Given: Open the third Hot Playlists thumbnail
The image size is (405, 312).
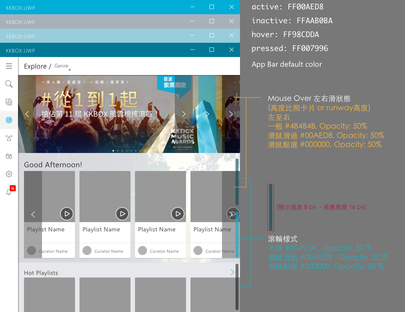Looking at the screenshot, I should pos(160,295).
